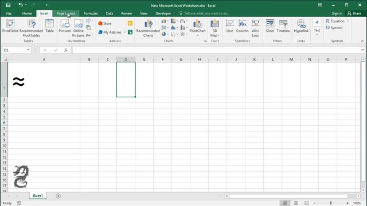This screenshot has width=367, height=206.
Task: Open Online Pictures search
Action: (78, 28)
